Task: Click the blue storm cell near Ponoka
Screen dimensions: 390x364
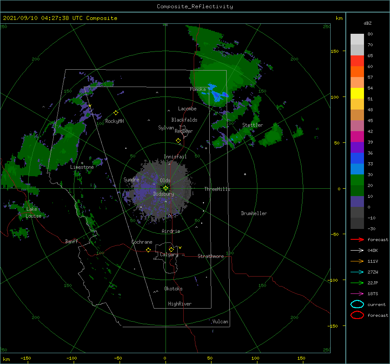Action: pos(216,93)
